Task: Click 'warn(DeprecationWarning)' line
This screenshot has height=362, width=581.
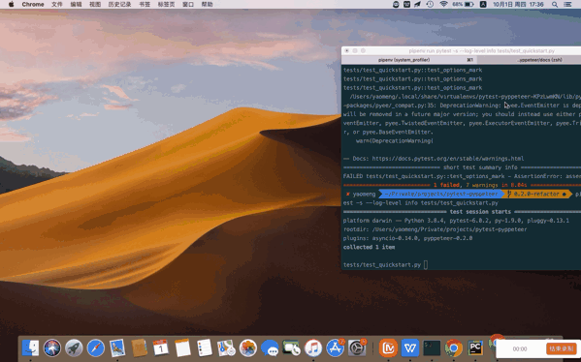Action: 394,140
